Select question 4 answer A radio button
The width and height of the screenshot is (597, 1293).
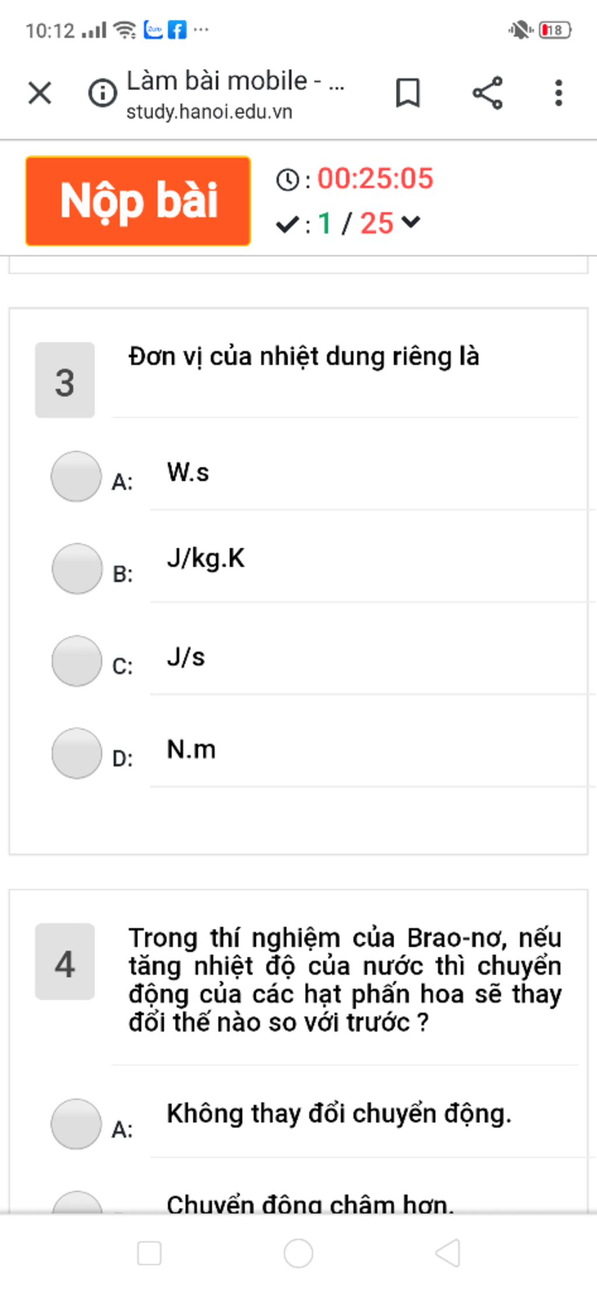pyautogui.click(x=76, y=1124)
